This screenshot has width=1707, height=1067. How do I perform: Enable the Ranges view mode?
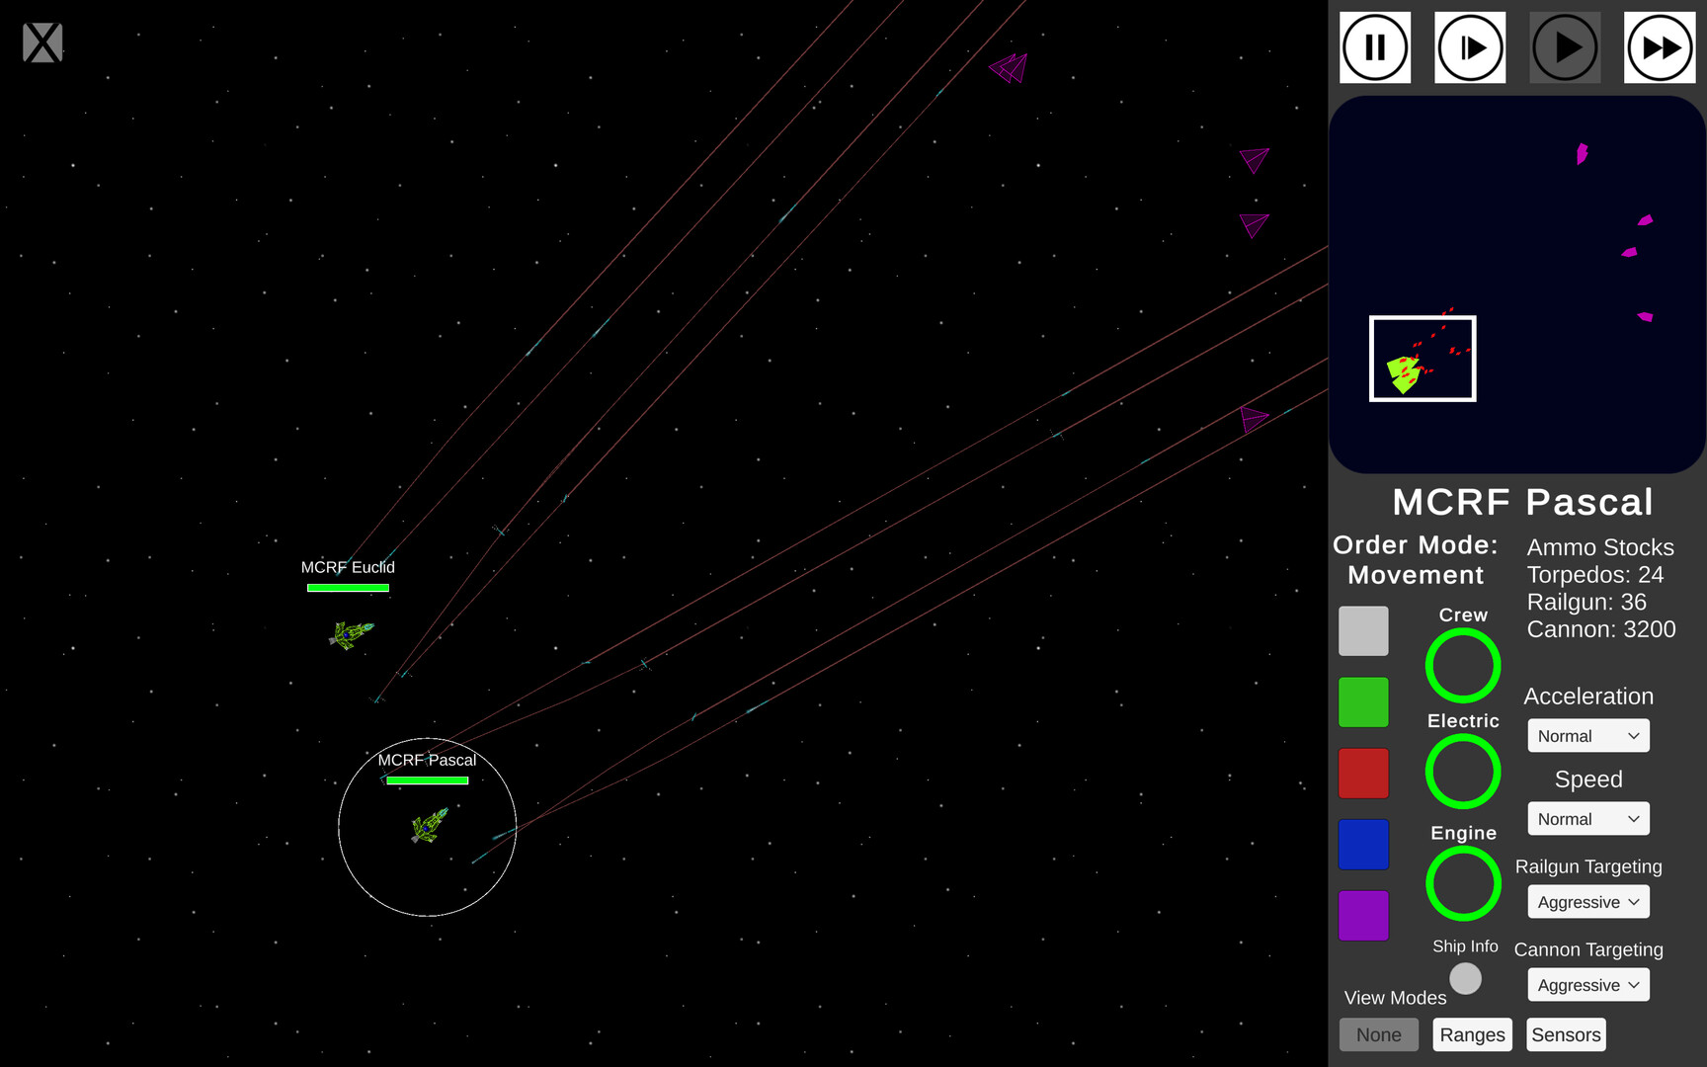[x=1472, y=1033]
